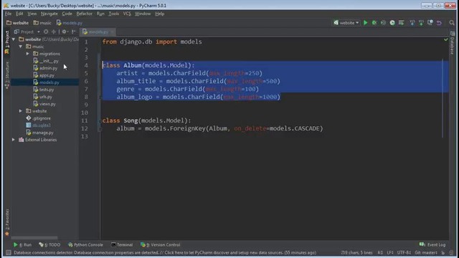Open the Version Control tool window
Viewport: 459px width, 258px height.
click(x=161, y=244)
